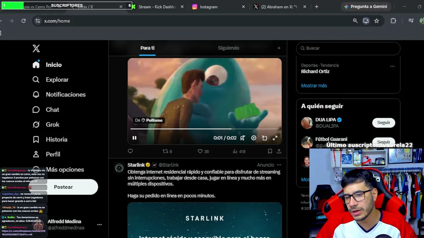Click the @Starlink handle
This screenshot has width=424, height=238.
tap(169, 165)
